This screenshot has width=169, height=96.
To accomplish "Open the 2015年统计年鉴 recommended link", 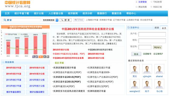I will pos(14,68).
